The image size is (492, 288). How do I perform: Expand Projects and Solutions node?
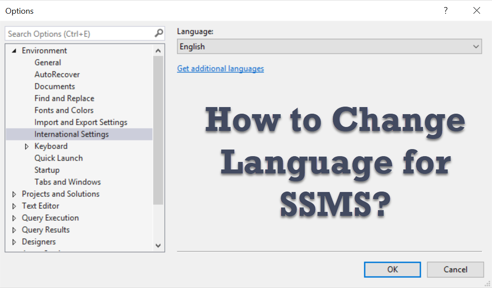pos(14,194)
